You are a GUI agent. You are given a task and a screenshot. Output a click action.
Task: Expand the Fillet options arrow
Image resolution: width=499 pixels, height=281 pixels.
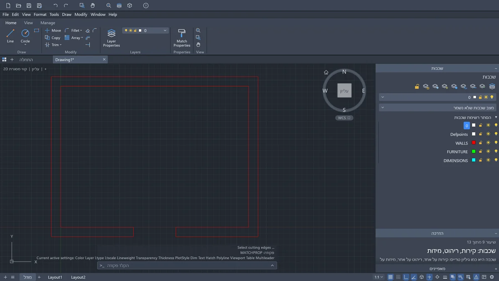click(81, 30)
